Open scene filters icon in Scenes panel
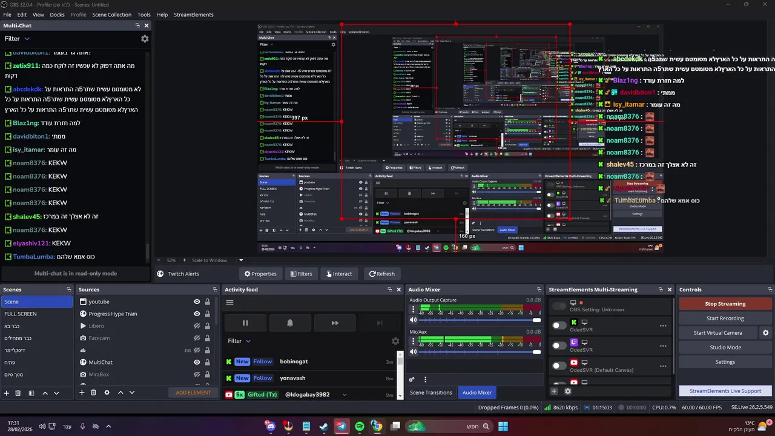 click(31, 393)
